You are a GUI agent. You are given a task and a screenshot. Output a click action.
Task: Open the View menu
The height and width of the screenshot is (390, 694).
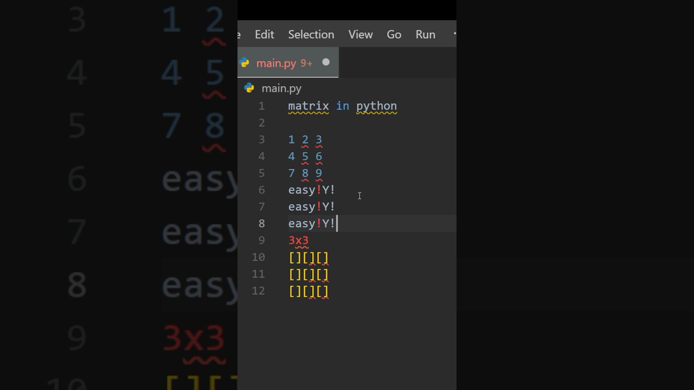click(x=361, y=34)
